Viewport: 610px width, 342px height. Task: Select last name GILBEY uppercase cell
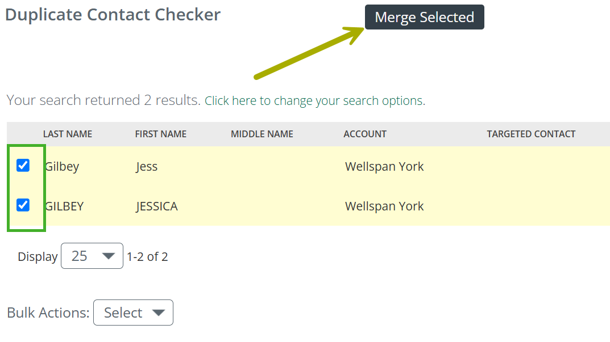[x=64, y=206]
